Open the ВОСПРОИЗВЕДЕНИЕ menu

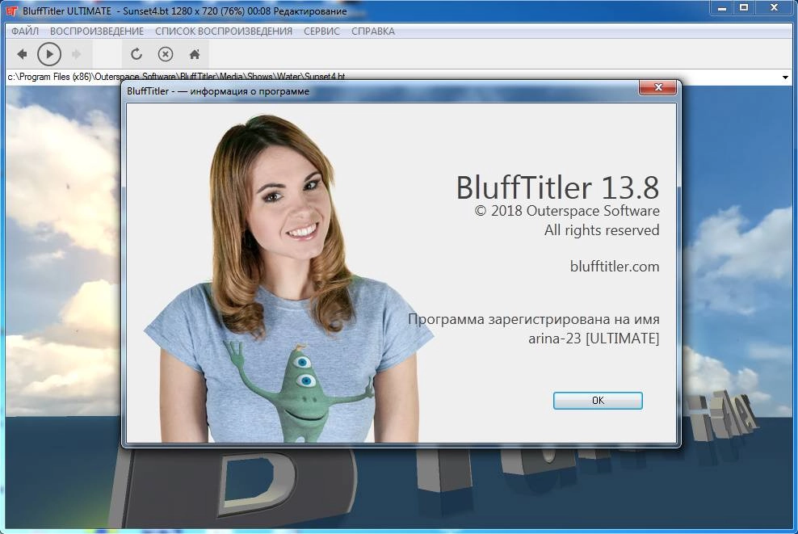click(97, 31)
